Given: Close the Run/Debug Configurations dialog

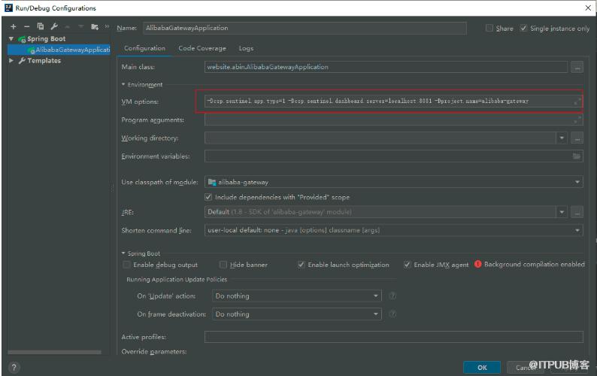Looking at the screenshot, I should (x=588, y=8).
